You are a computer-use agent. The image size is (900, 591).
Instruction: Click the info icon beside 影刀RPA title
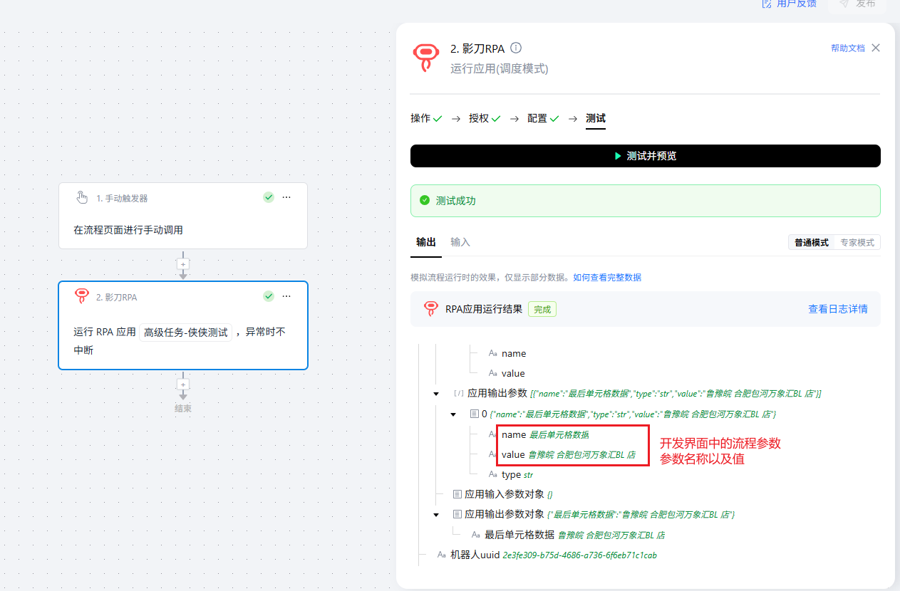click(x=517, y=48)
